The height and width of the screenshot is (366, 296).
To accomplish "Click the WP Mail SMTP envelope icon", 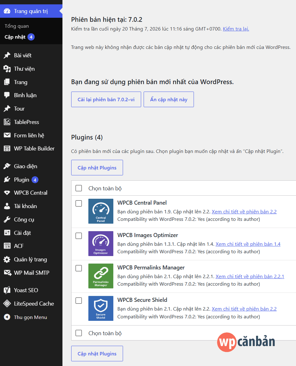I will click(x=7, y=273).
